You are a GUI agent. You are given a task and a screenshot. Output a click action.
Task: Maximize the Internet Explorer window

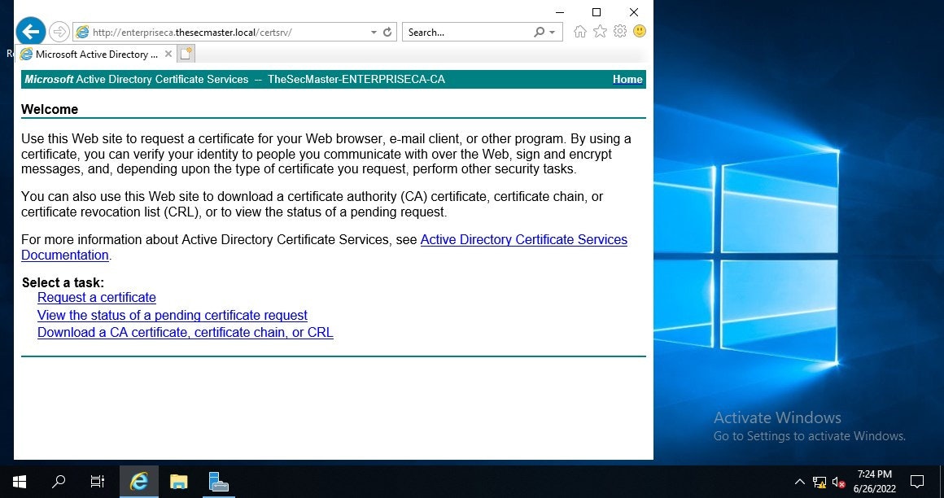tap(597, 12)
